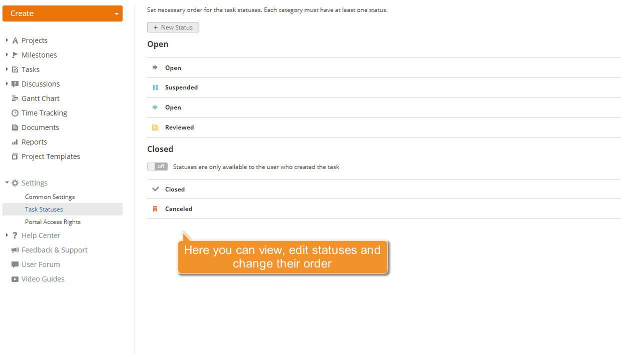This screenshot has height=354, width=621.
Task: Click the document icon next to Reviewed status
Action: tap(155, 127)
